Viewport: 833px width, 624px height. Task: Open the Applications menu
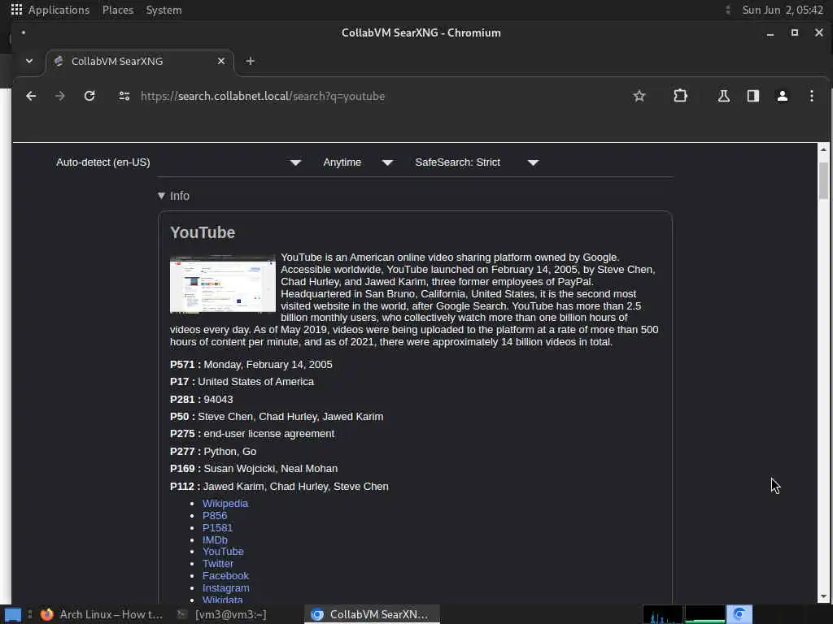(59, 10)
